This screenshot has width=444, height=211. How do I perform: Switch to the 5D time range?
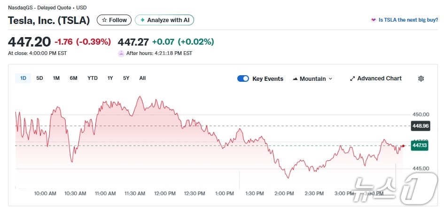(x=39, y=78)
